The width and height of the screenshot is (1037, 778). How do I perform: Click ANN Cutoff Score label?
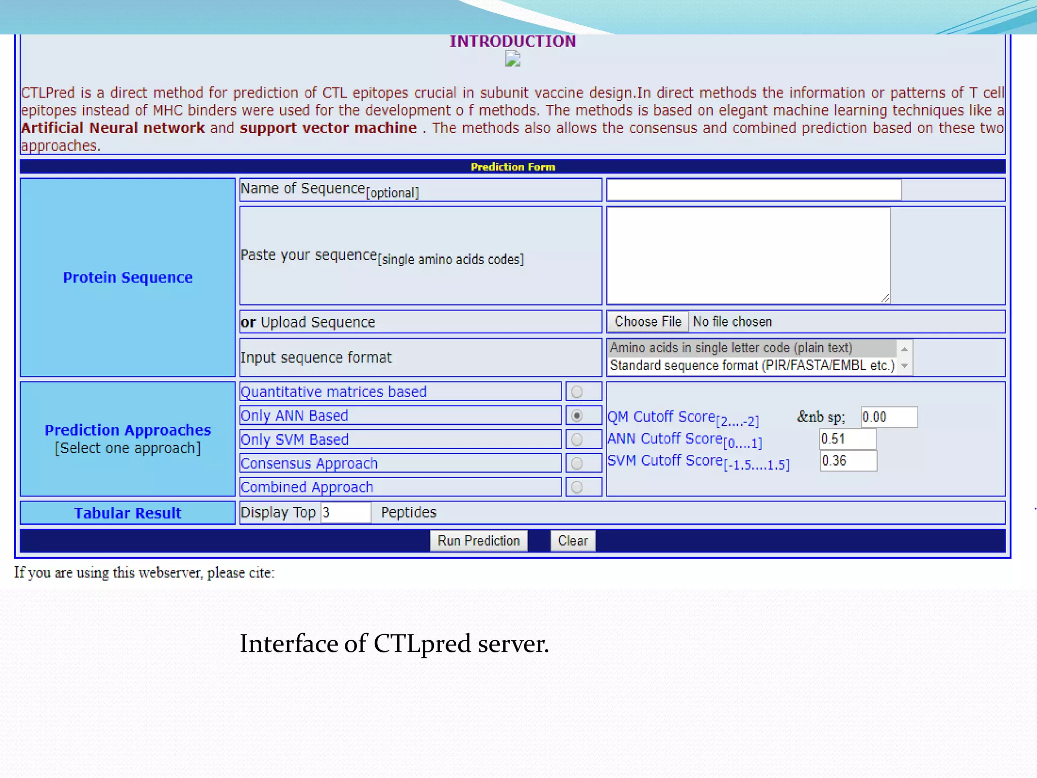(685, 440)
